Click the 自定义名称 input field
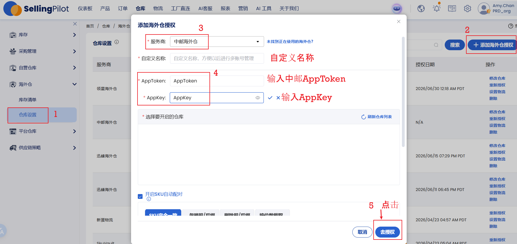Image resolution: width=517 pixels, height=244 pixels. point(217,58)
